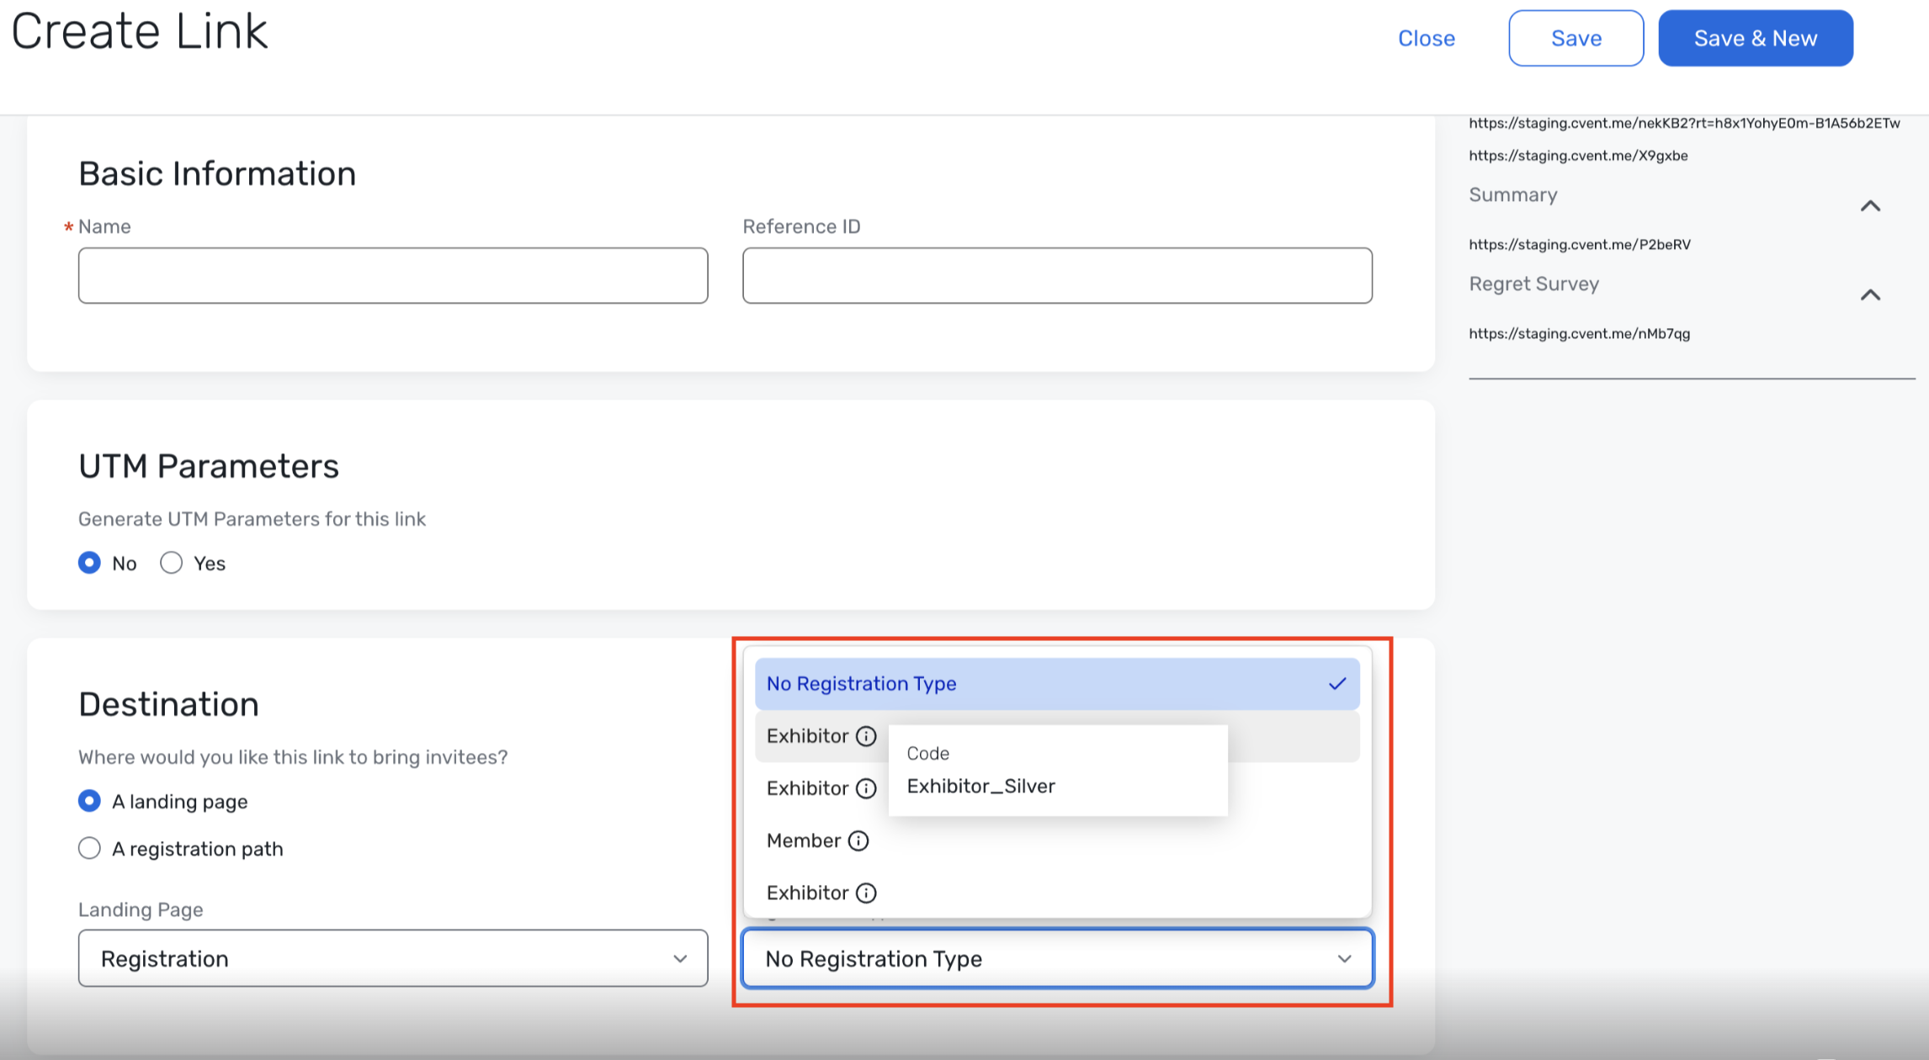
Task: Select the UTM Parameters No radio
Action: coord(89,563)
